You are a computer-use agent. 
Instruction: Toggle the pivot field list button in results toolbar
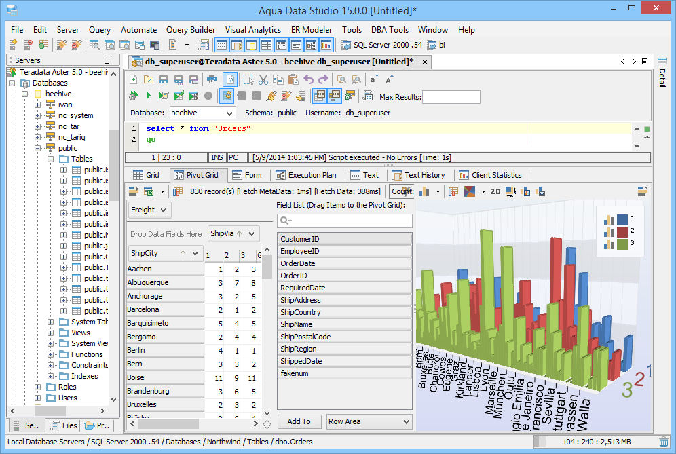[178, 191]
